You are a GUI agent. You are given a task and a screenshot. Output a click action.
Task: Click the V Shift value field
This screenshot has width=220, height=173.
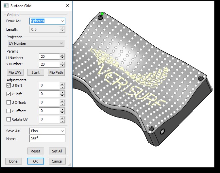click(x=49, y=94)
